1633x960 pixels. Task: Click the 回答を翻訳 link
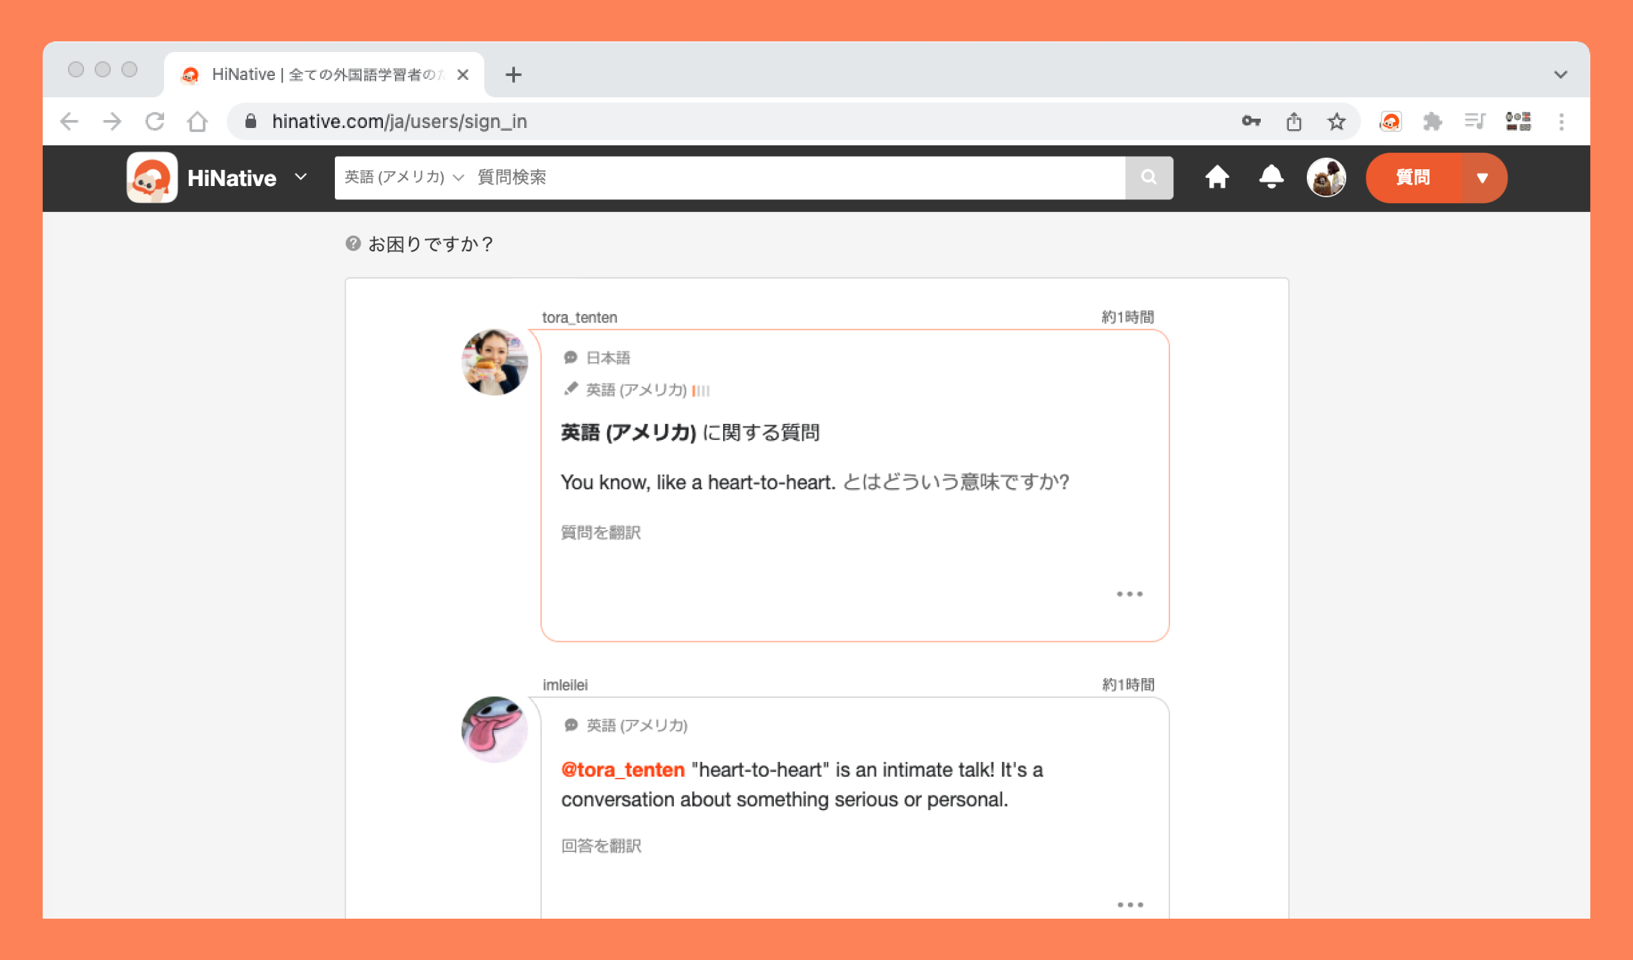(601, 846)
